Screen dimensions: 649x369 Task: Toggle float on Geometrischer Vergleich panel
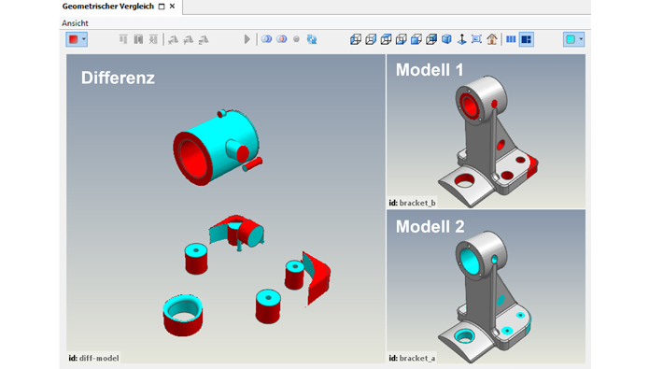(x=162, y=7)
